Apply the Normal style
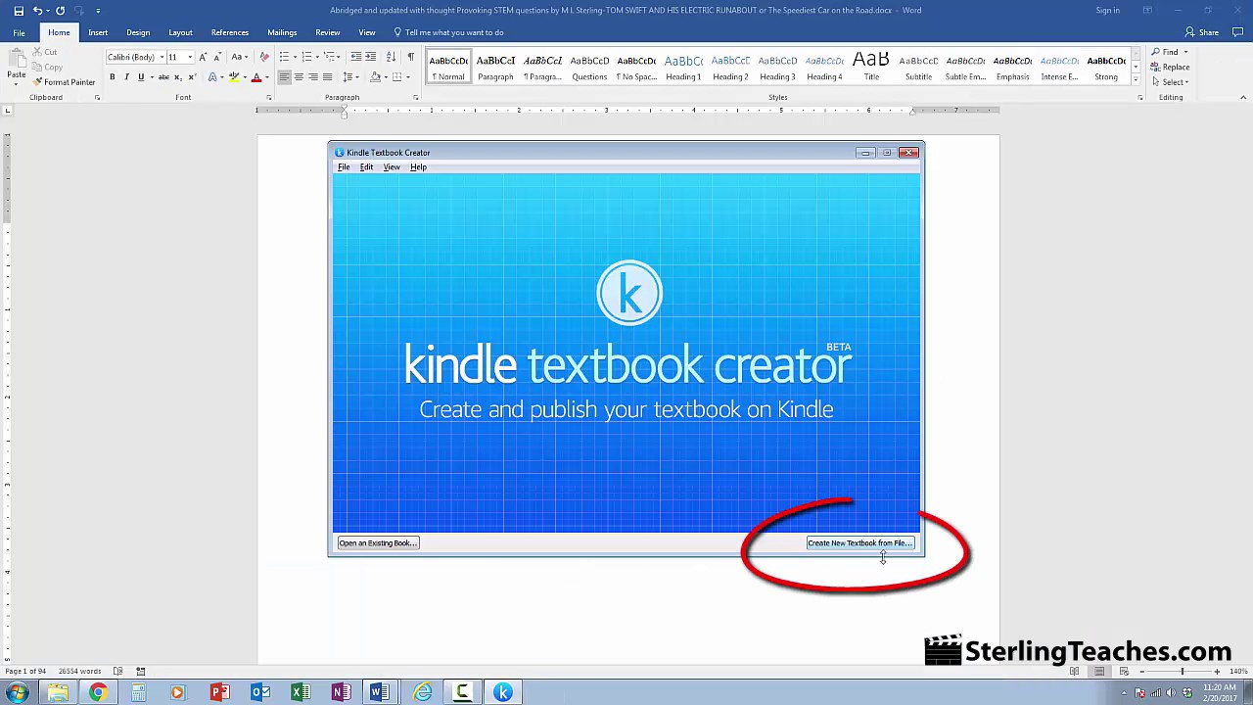Viewport: 1253px width, 705px height. (448, 67)
